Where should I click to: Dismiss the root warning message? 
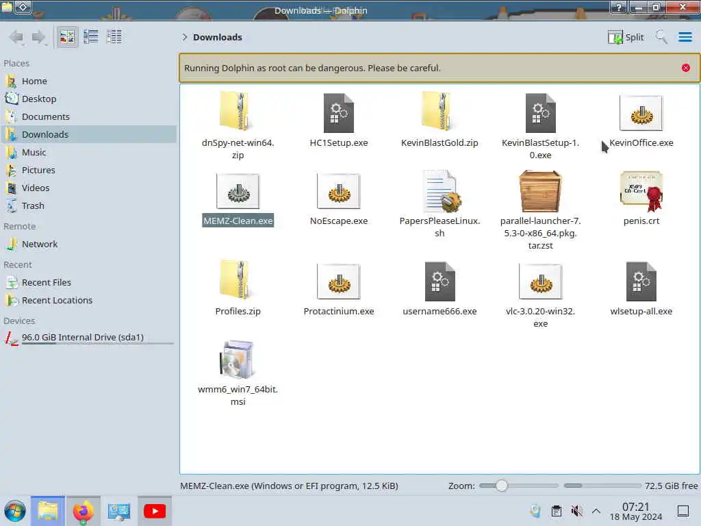point(685,68)
